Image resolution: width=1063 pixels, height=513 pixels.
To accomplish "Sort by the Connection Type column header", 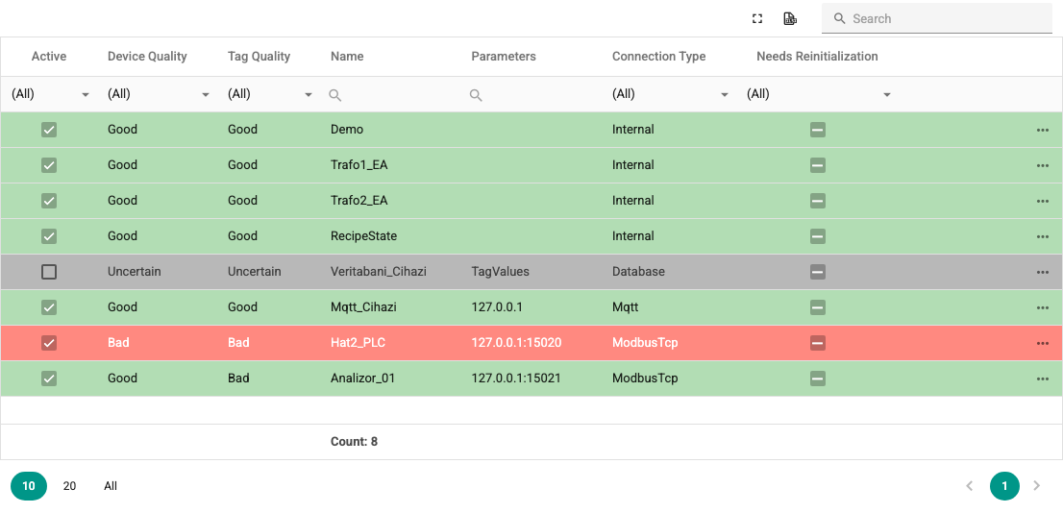I will pos(659,57).
